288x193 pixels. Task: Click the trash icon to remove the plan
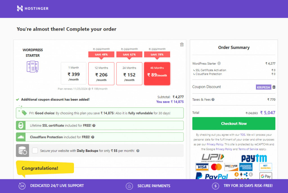[182, 44]
